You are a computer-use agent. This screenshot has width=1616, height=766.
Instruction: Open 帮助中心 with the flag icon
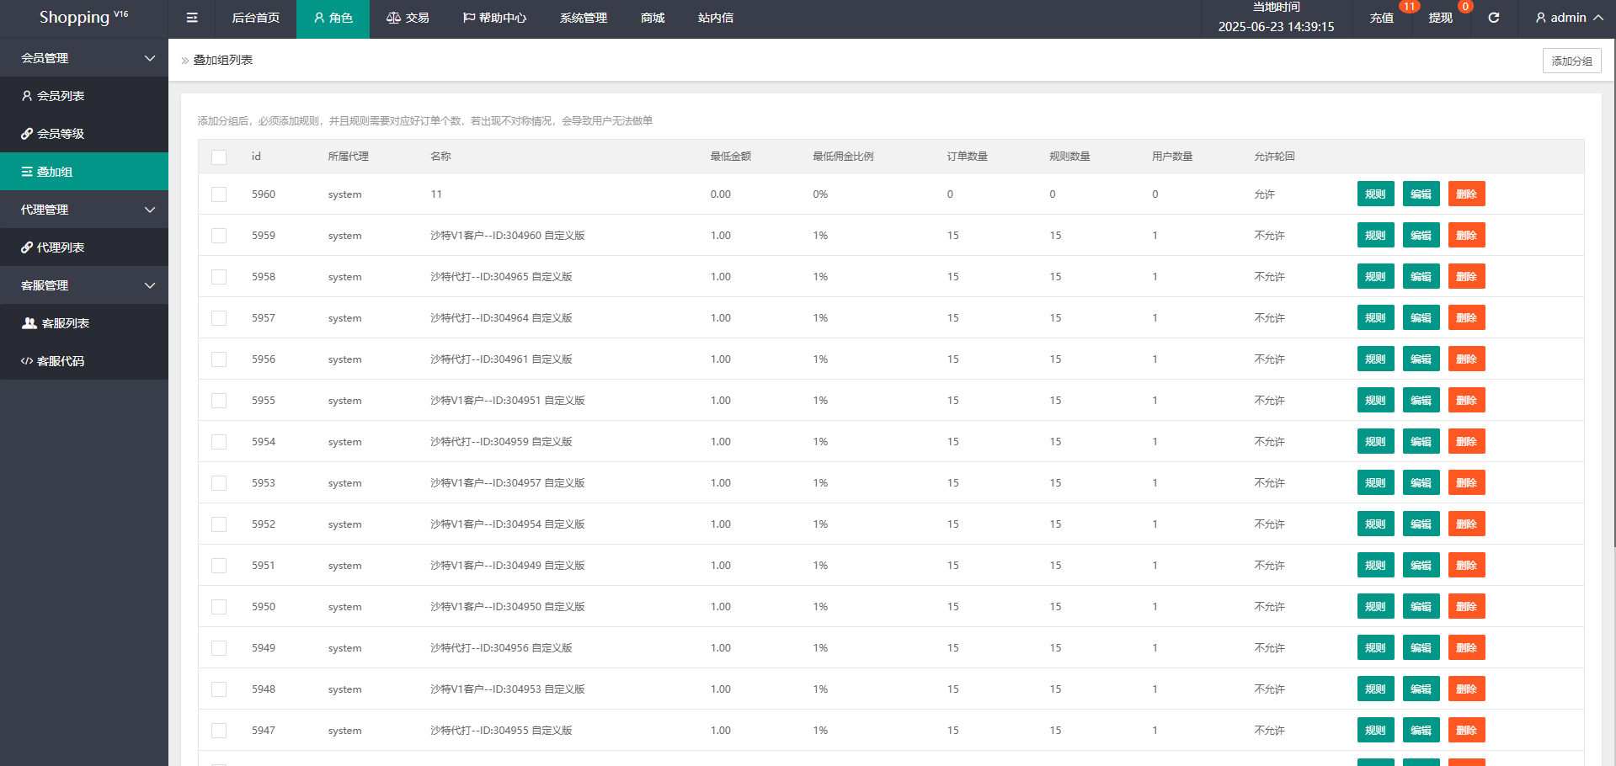(x=469, y=18)
